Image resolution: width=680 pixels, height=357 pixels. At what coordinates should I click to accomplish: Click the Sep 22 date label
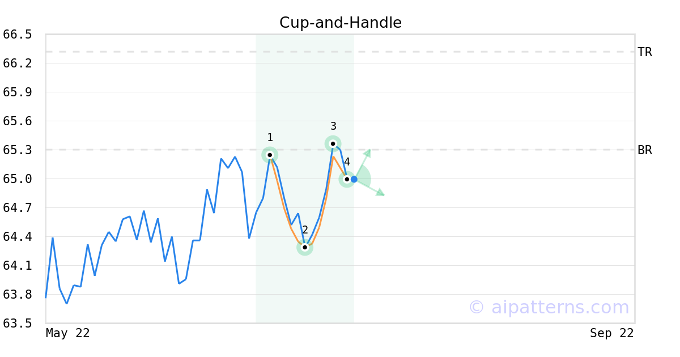612,333
